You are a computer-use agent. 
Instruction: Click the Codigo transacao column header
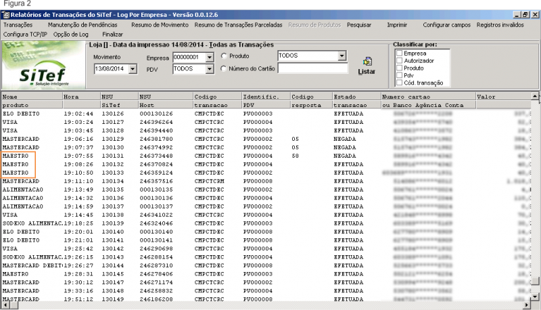pyautogui.click(x=217, y=101)
